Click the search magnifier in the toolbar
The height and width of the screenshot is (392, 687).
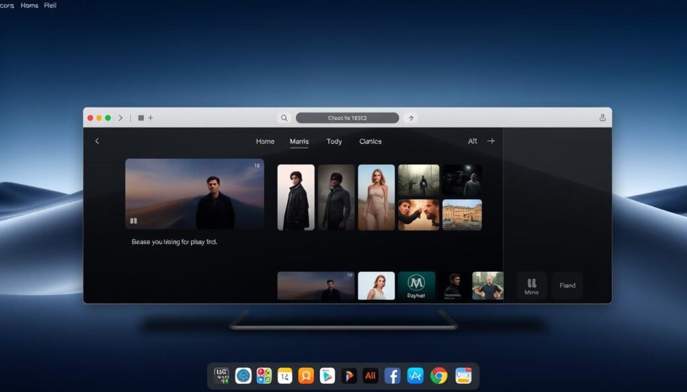click(284, 118)
